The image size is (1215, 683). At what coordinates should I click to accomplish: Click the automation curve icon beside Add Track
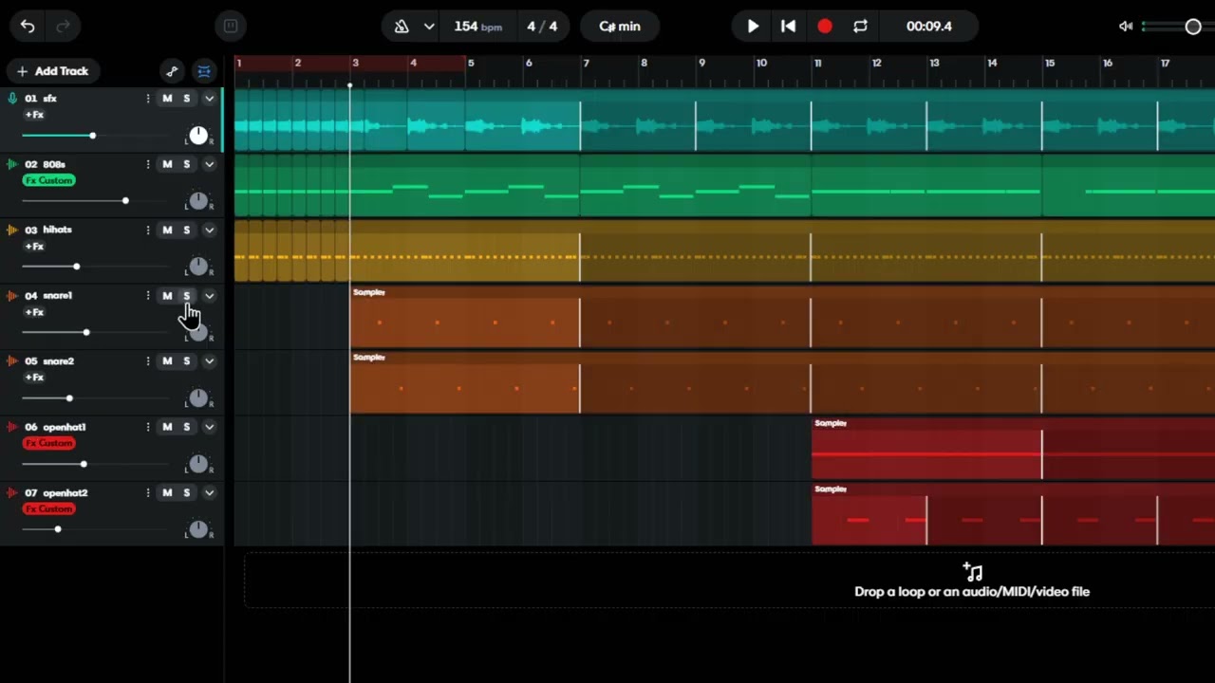172,71
